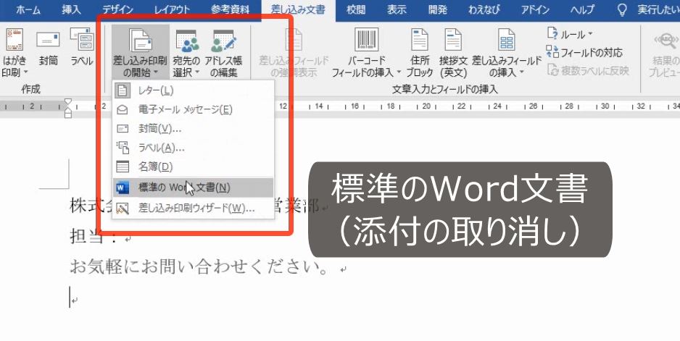This screenshot has width=680, height=341.
Task: Click the ruler's first-line indent marker
Action: pyautogui.click(x=68, y=102)
